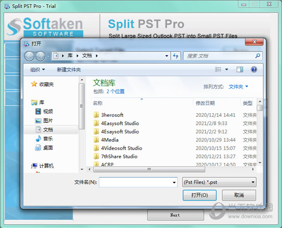Click the Split PST Pro title bar icon
The height and width of the screenshot is (228, 282).
click(x=7, y=6)
